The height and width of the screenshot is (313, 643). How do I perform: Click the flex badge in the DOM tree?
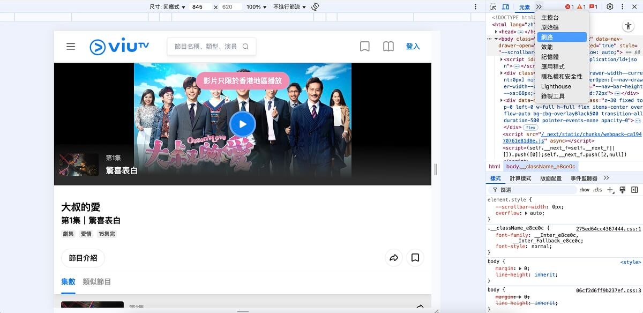point(530,128)
